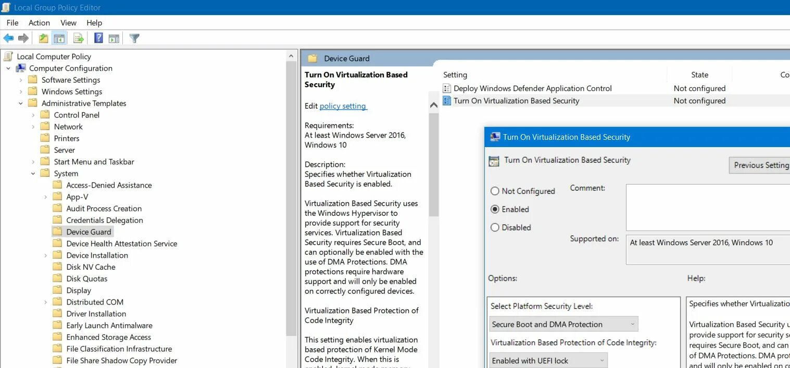
Task: Expand the Device Installation node
Action: [46, 255]
